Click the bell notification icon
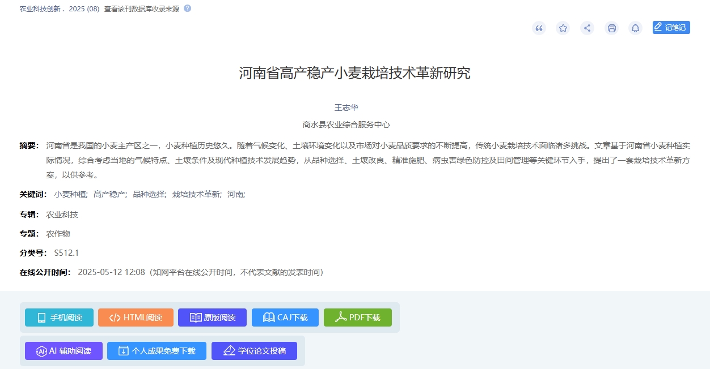The height and width of the screenshot is (369, 710). point(636,28)
